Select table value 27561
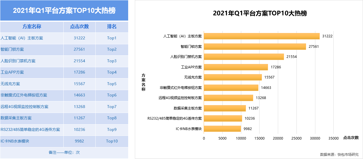The height and width of the screenshot is (159, 363). (79, 50)
